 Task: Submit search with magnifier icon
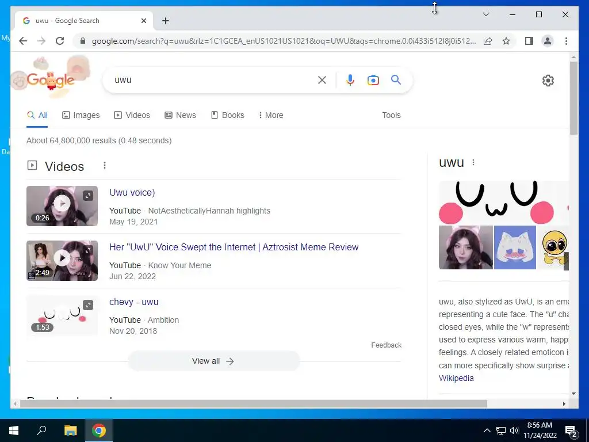point(396,79)
